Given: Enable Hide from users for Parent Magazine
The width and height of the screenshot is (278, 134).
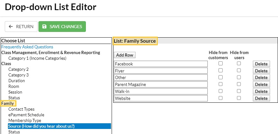Looking at the screenshot, I should pos(239,84).
